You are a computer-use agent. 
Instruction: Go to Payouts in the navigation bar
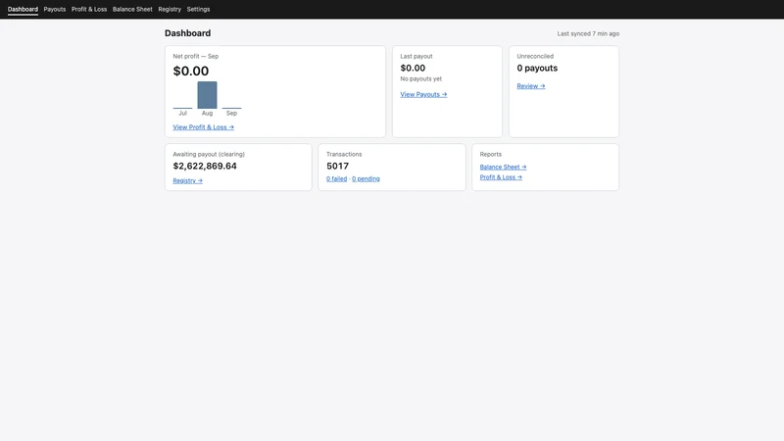point(55,9)
